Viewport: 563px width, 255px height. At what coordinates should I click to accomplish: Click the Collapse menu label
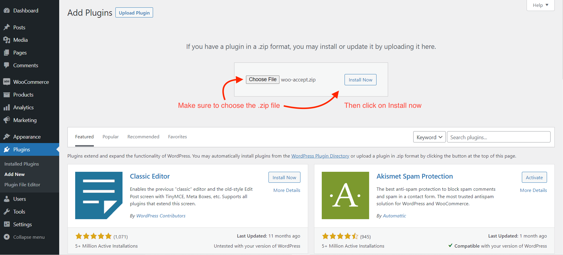tap(29, 237)
